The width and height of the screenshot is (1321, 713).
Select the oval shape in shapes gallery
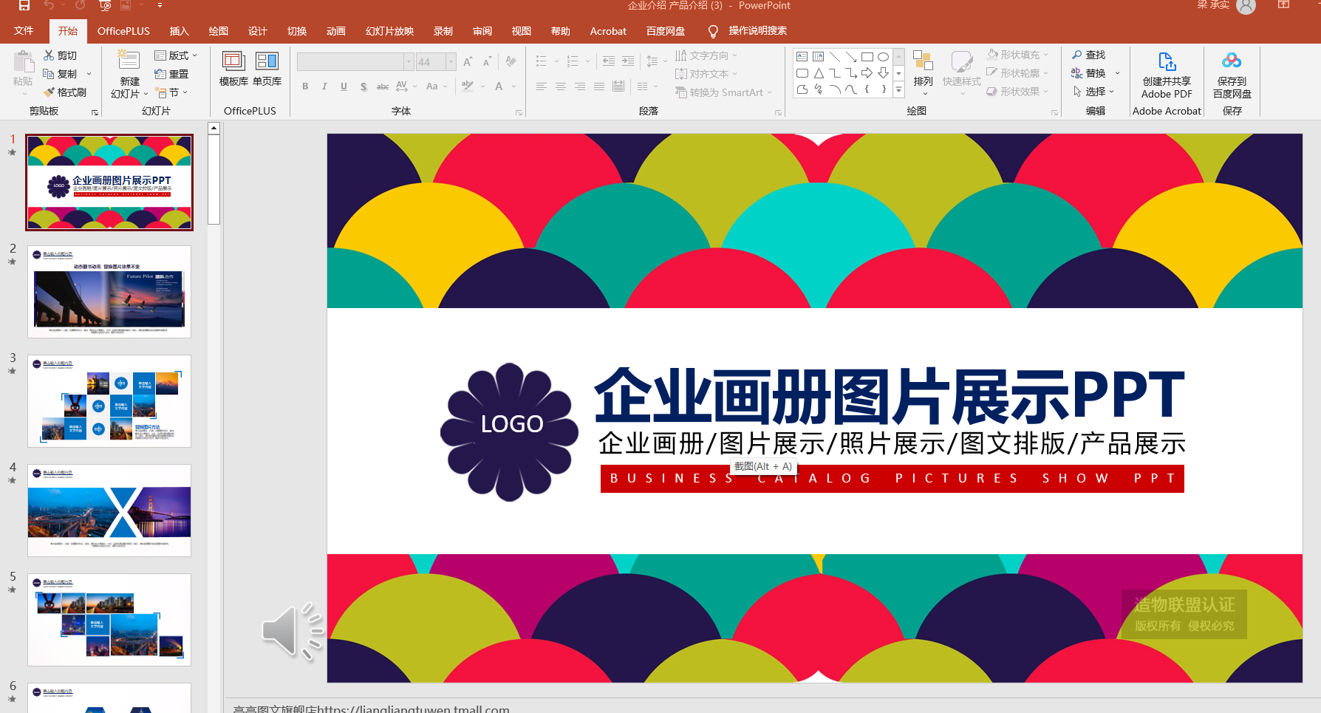click(x=883, y=57)
